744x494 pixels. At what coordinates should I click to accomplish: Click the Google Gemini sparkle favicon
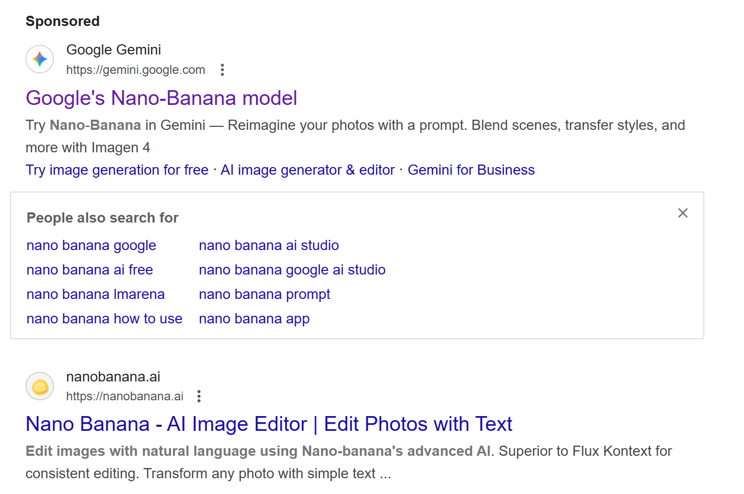coord(40,59)
